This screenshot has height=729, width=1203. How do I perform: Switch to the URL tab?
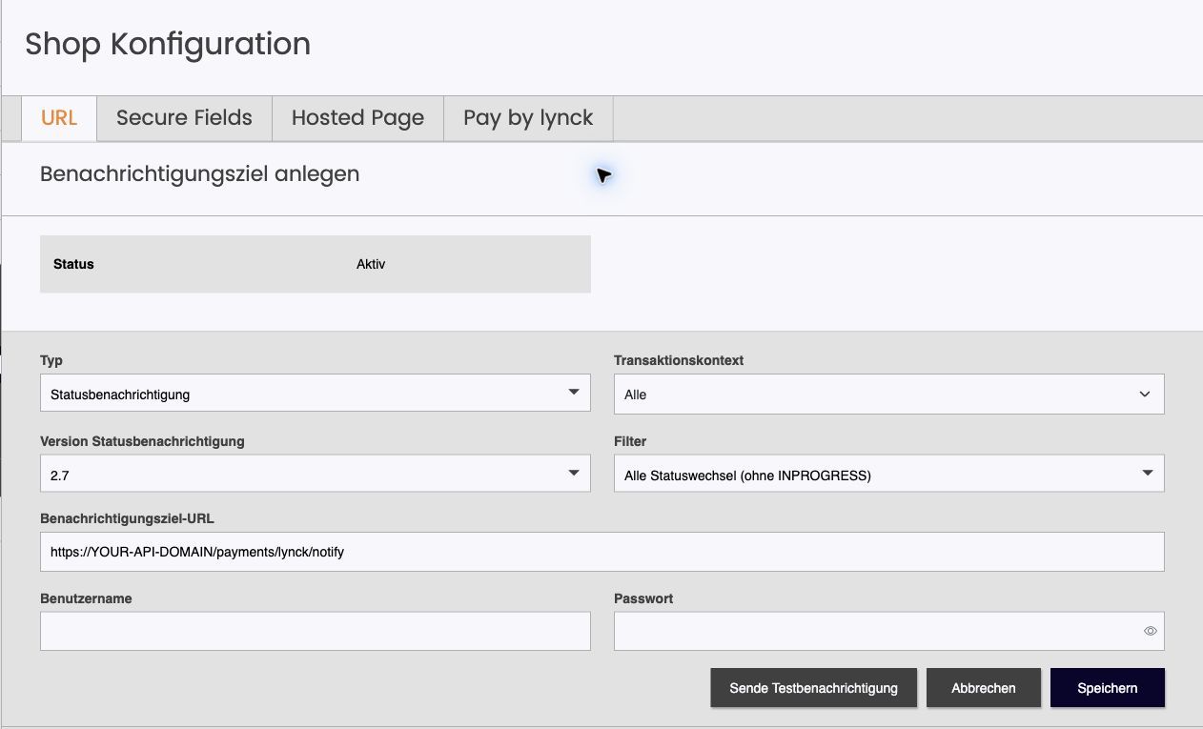tap(59, 118)
